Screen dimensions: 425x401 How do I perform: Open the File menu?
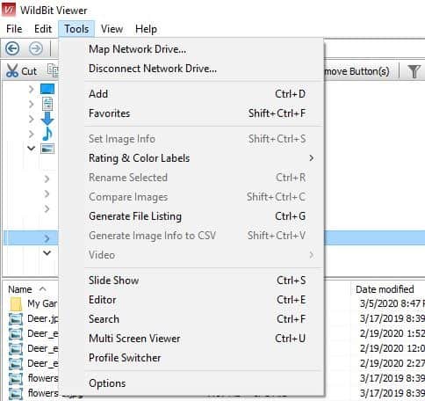14,29
